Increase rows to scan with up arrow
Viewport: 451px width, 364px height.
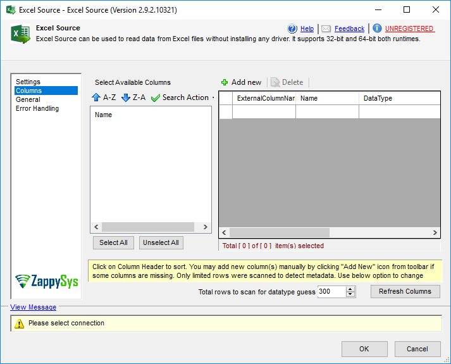coord(350,289)
